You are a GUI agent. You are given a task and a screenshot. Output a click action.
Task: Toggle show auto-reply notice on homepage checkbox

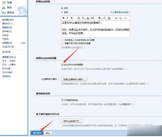62,43
